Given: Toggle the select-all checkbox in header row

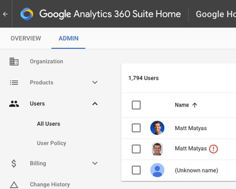Looking at the screenshot, I should coord(136,105).
